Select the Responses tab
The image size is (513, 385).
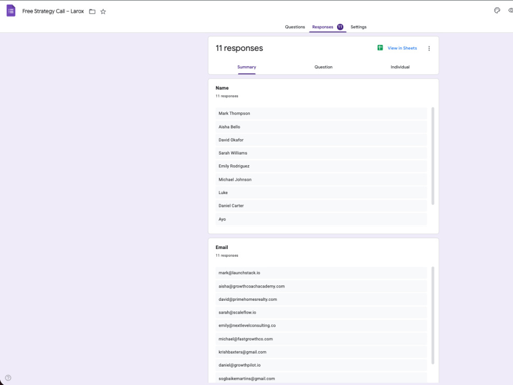pyautogui.click(x=323, y=27)
